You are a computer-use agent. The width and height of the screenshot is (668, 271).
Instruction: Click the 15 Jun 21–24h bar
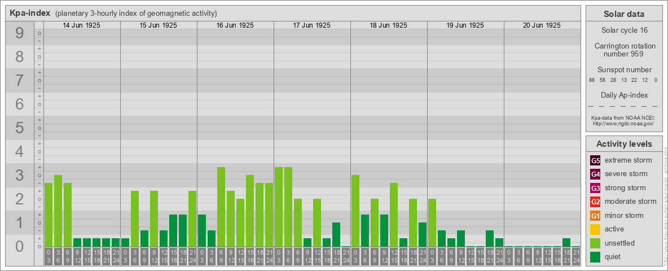tap(192, 218)
